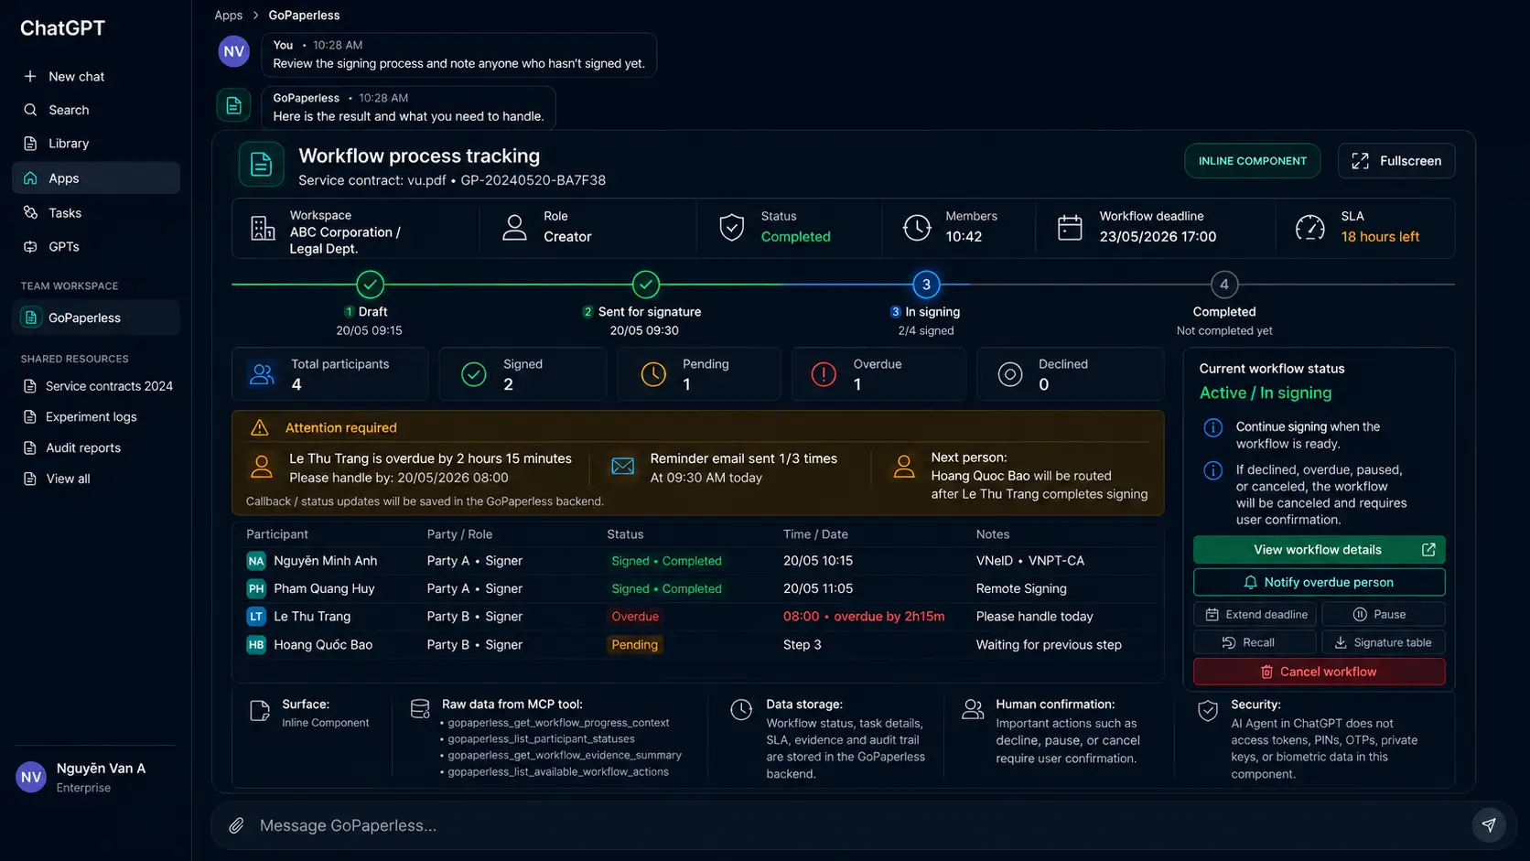
Task: Click the Overdue red alert icon
Action: pos(824,374)
